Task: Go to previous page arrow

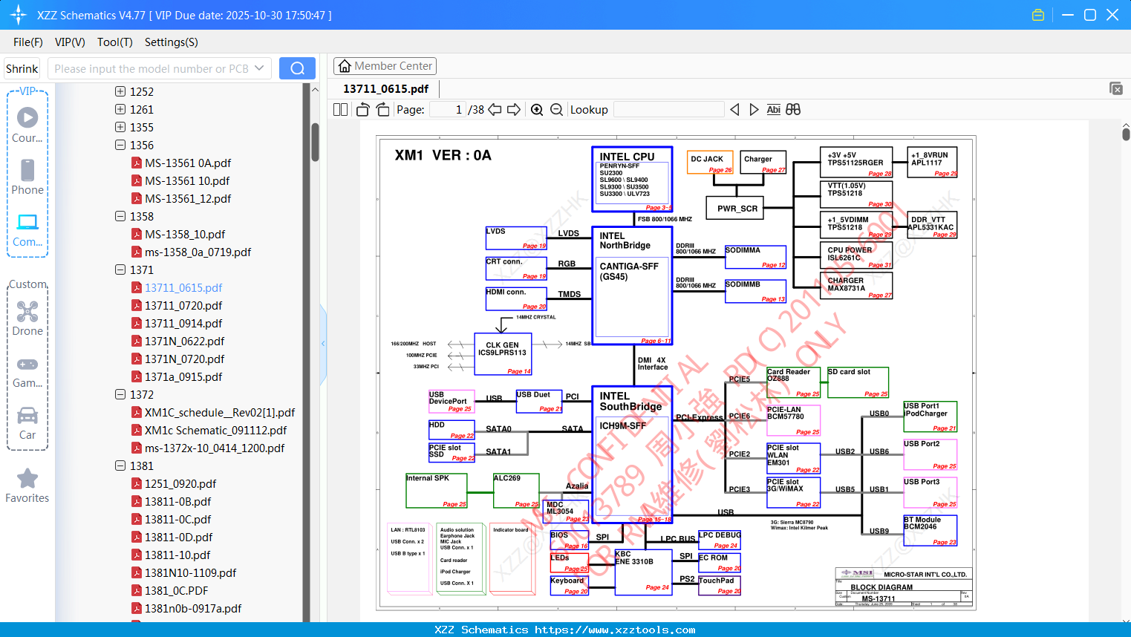Action: tap(495, 109)
